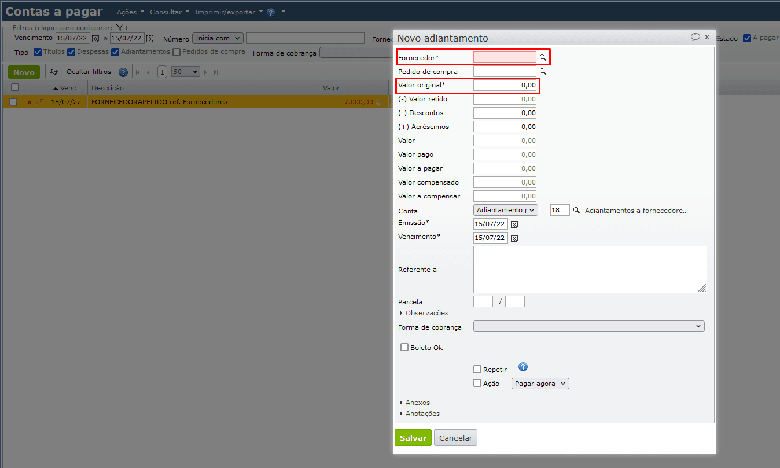This screenshot has width=780, height=468.
Task: Open the Emissão calendar picker
Action: pyautogui.click(x=514, y=224)
